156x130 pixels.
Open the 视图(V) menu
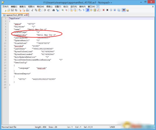click(x=31, y=7)
